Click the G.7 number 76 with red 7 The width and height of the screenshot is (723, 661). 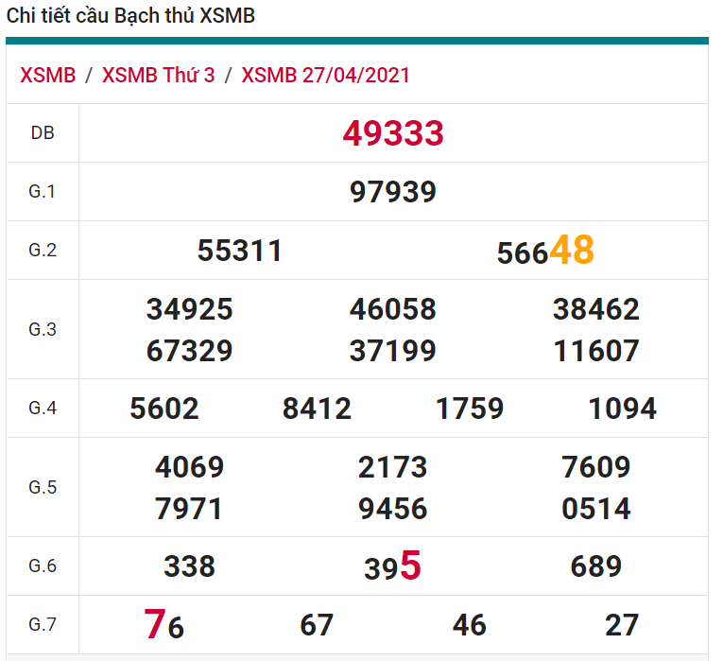click(x=164, y=625)
